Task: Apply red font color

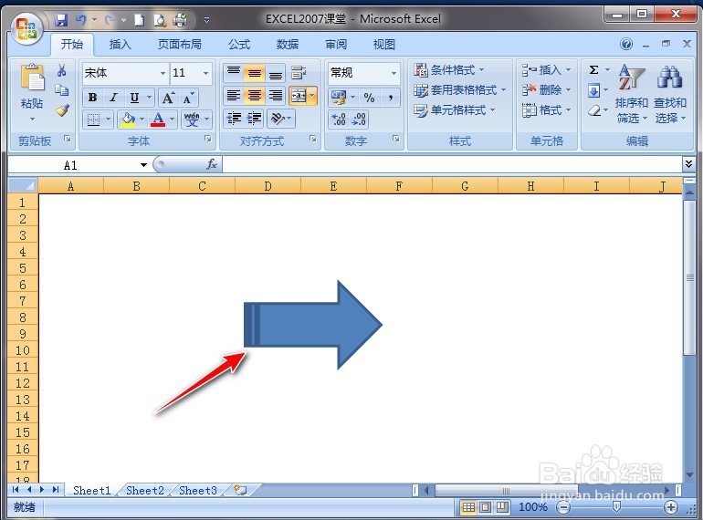Action: 158,120
